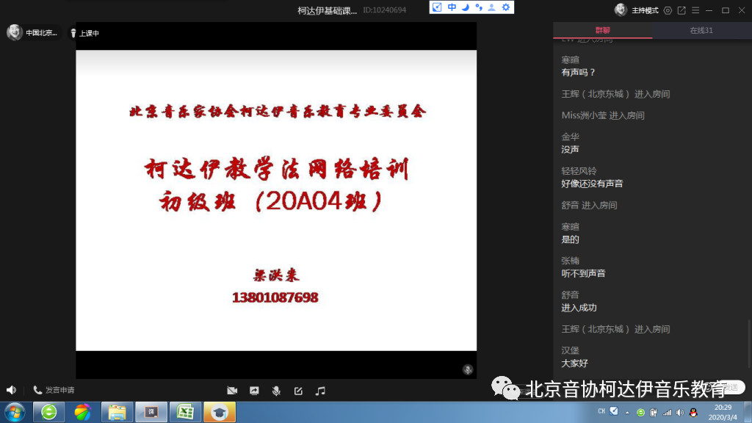Click the input method logo icon
752x423 pixels.
pyautogui.click(x=437, y=7)
